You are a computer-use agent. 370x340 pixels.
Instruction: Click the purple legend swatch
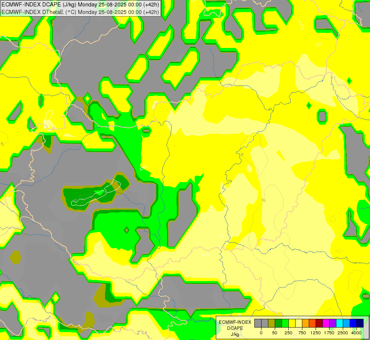pos(333,323)
